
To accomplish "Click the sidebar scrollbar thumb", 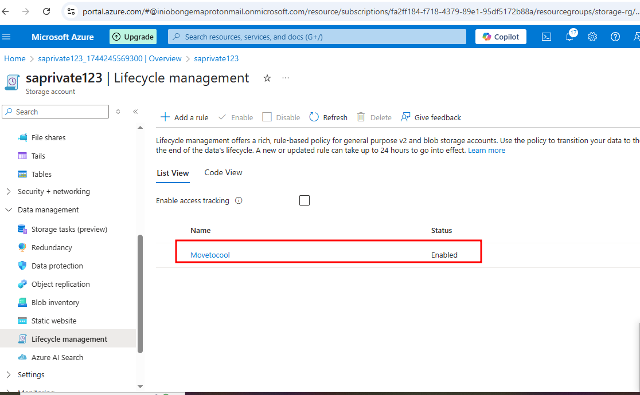I will (x=141, y=294).
